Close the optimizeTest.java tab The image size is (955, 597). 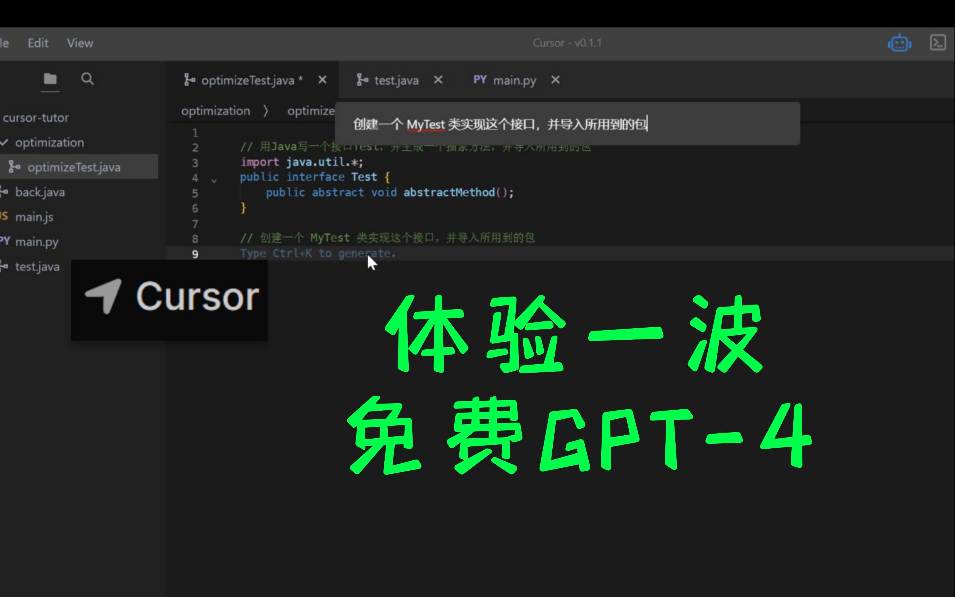coord(322,80)
